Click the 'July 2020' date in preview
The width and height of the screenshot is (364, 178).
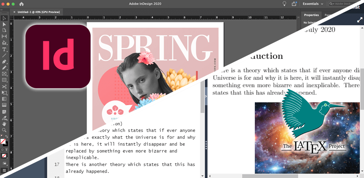tap(320, 30)
